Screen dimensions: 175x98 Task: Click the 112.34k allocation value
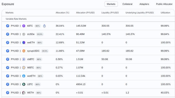click(x=81, y=76)
